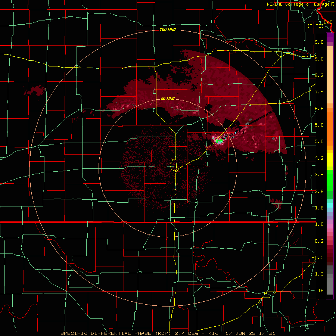Pick the yellow segment of the color bar
The image size is (336, 336).
[330, 160]
